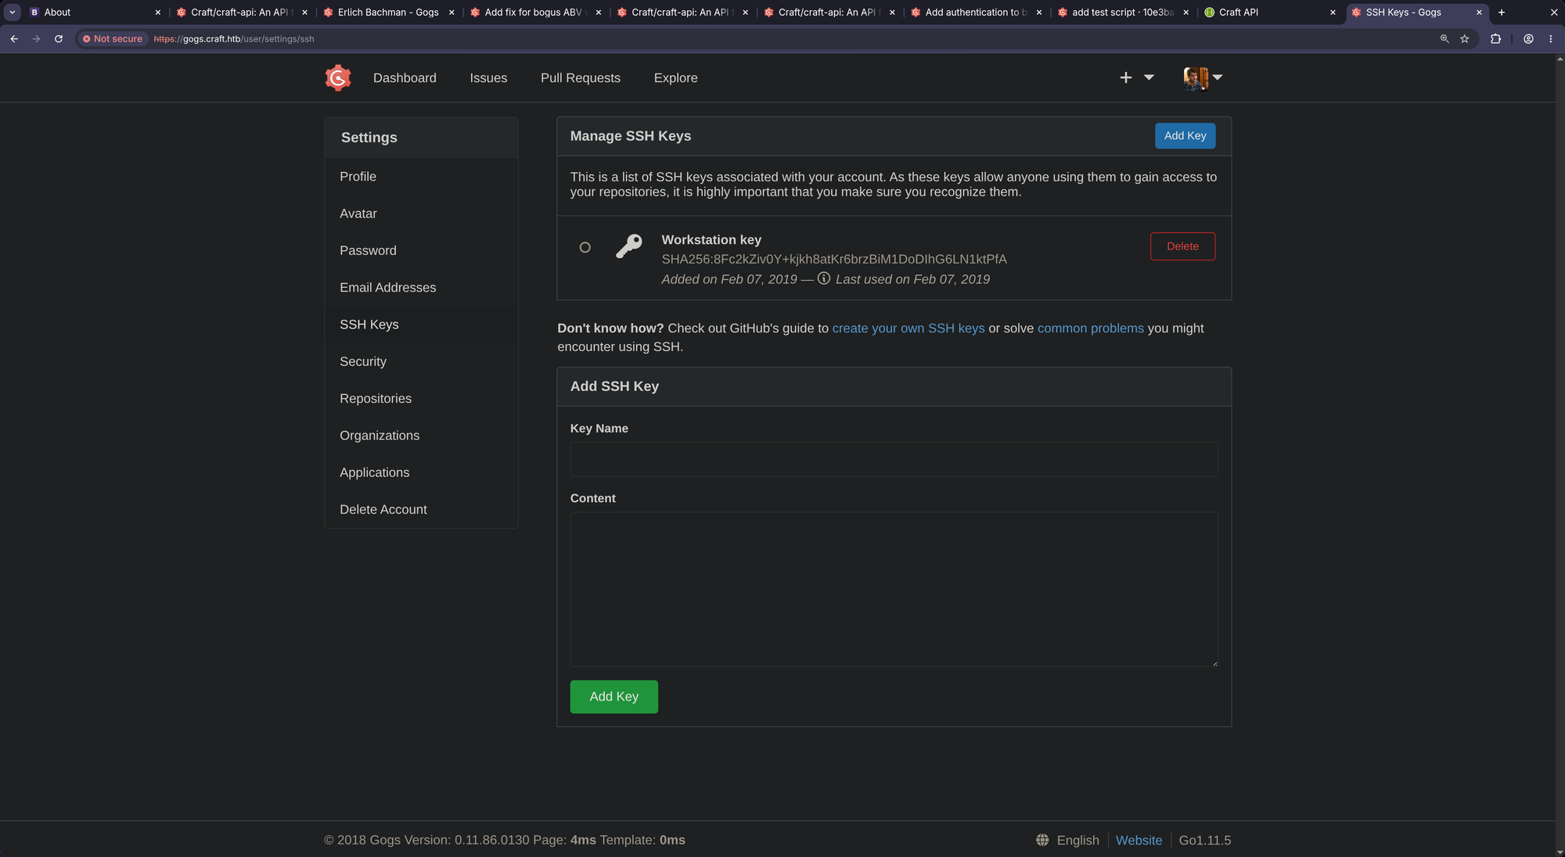Open Avatar settings in sidebar
This screenshot has height=857, width=1565.
tap(421, 213)
